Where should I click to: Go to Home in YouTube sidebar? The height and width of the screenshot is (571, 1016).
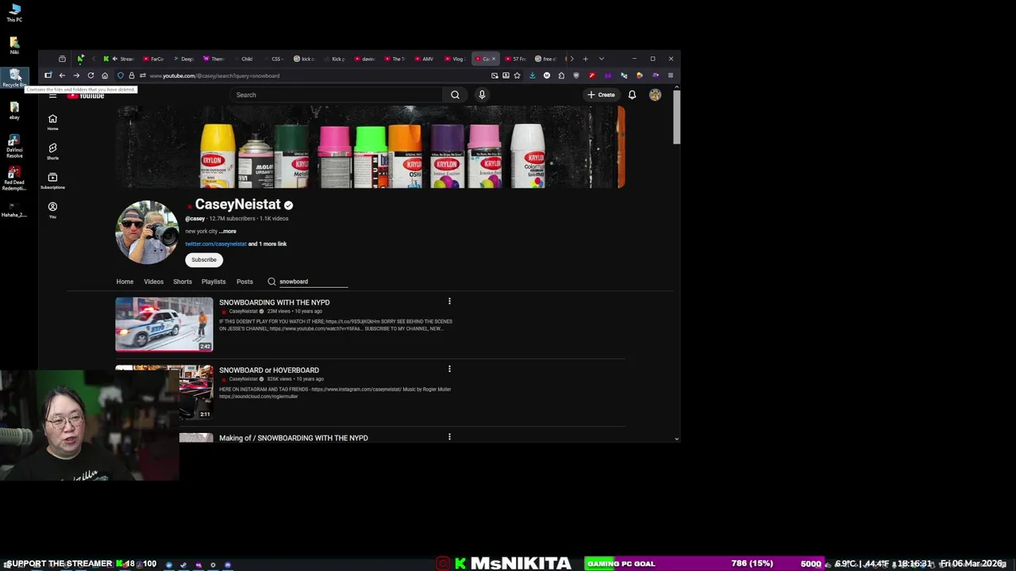tap(52, 122)
